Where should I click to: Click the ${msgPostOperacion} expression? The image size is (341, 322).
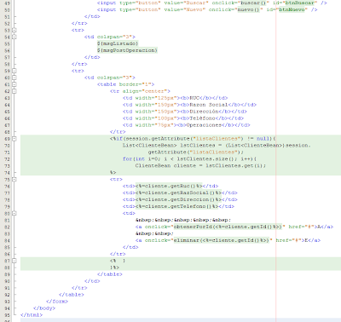[127, 50]
